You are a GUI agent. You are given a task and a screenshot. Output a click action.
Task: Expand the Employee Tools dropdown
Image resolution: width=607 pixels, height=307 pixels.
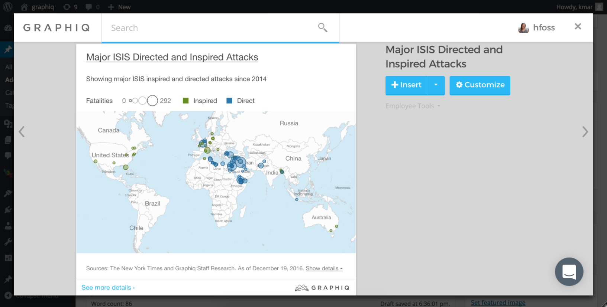[413, 106]
